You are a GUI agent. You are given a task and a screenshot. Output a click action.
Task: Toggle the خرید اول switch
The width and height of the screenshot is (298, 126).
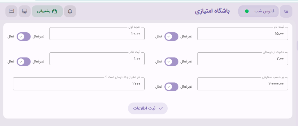(x=24, y=37)
